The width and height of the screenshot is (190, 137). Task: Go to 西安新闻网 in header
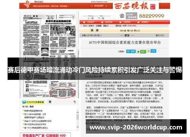point(99,6)
